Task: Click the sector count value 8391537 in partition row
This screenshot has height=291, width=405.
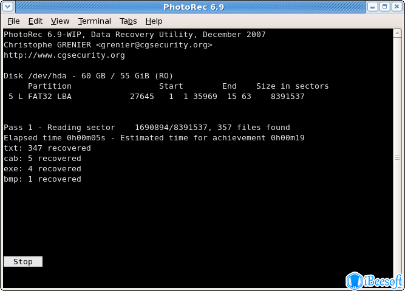Action: [287, 97]
